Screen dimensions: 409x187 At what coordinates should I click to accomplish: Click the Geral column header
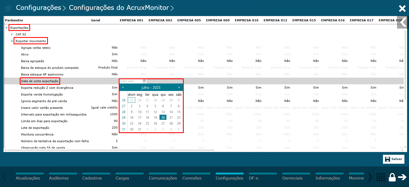(x=95, y=20)
